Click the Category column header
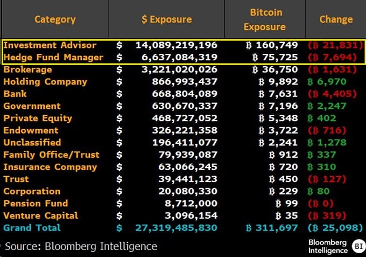The height and width of the screenshot is (257, 366). pos(55,19)
